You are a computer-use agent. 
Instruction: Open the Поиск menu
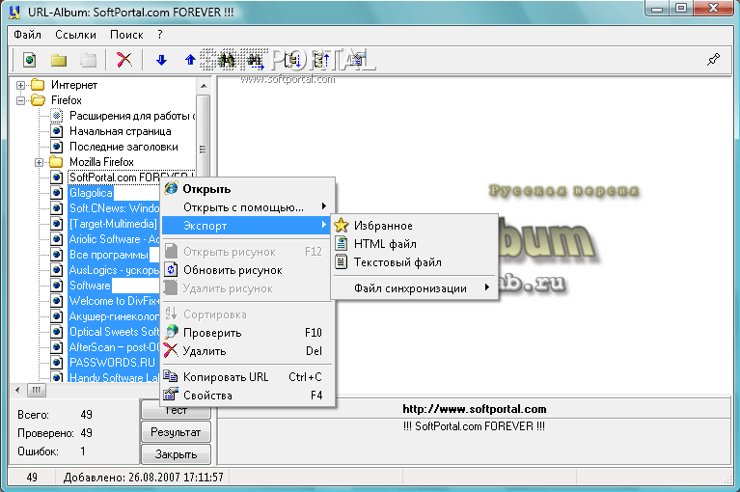point(126,35)
